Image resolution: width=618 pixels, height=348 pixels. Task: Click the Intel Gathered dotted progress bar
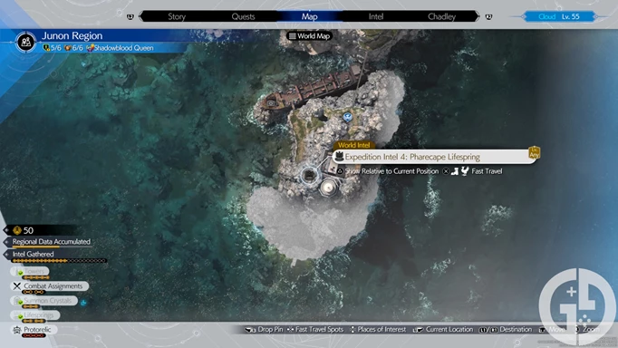click(59, 261)
